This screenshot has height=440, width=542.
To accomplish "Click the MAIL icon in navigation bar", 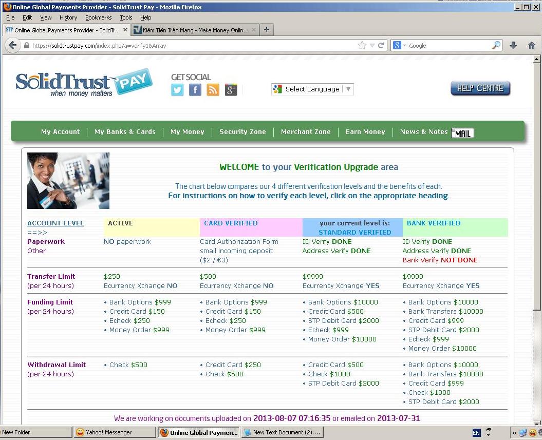I will coord(462,133).
